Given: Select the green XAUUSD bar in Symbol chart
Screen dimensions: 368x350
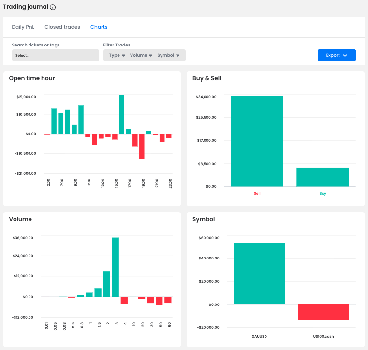Looking at the screenshot, I should tap(259, 274).
